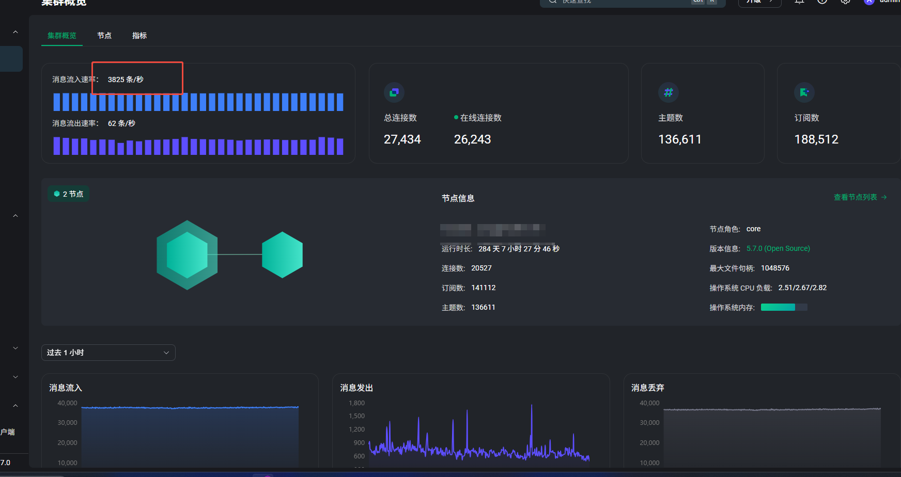
Task: Click the 升级 upgrade button
Action: pyautogui.click(x=759, y=2)
